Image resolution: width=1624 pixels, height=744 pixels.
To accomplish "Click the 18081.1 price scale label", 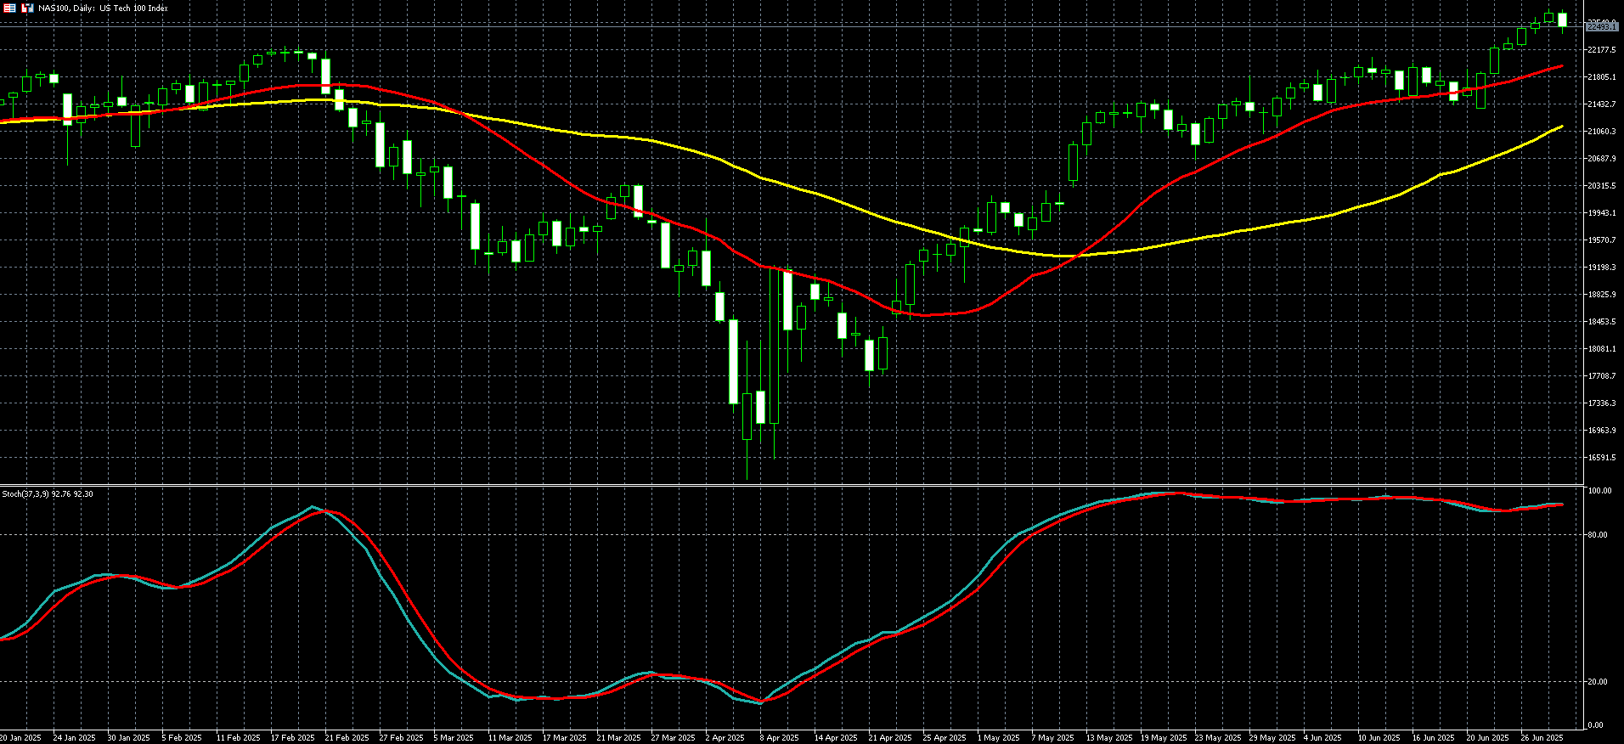I will [1601, 349].
